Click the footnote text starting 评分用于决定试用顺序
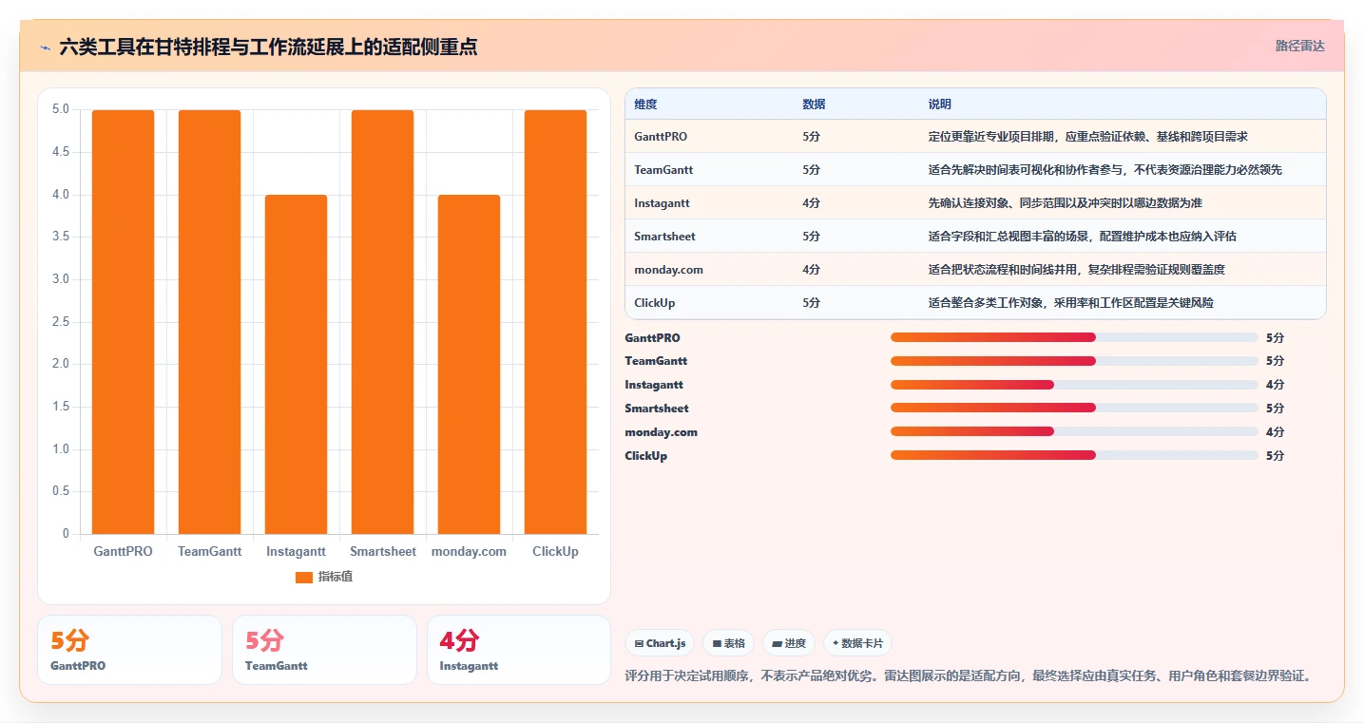 (x=970, y=676)
